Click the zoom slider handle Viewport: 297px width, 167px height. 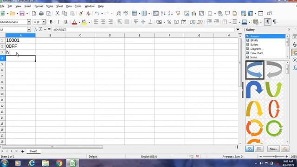[x=276, y=156]
